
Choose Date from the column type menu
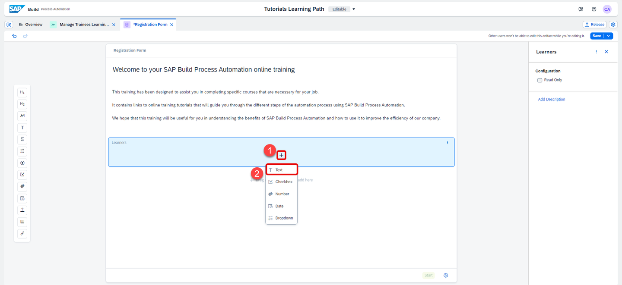point(282,206)
